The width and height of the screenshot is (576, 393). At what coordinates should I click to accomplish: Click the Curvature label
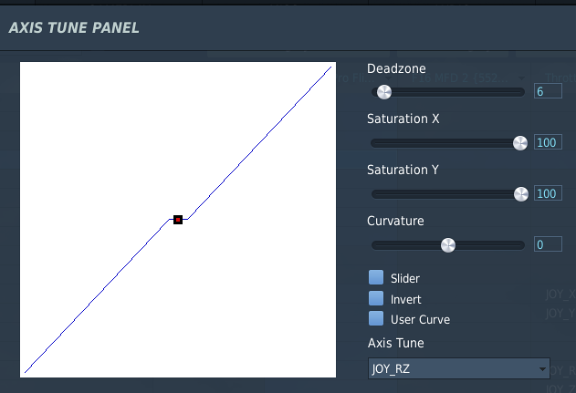(395, 221)
